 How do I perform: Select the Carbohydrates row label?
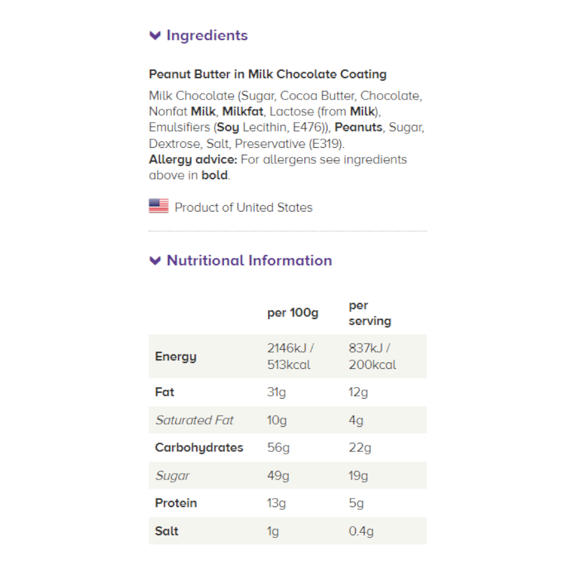(x=199, y=448)
